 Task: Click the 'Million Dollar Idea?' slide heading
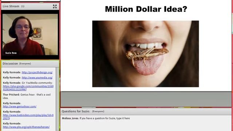(x=146, y=9)
